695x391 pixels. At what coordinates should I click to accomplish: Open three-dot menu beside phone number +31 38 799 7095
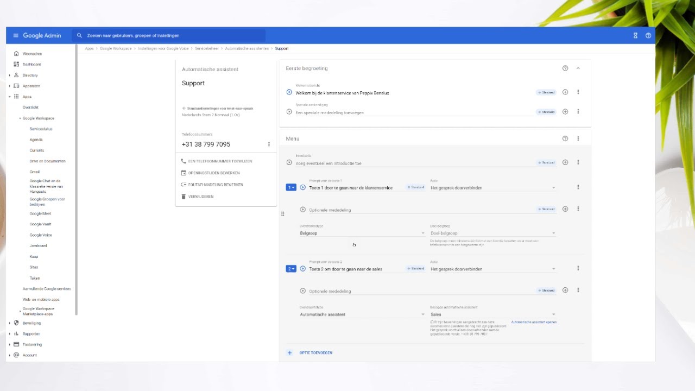tap(269, 144)
